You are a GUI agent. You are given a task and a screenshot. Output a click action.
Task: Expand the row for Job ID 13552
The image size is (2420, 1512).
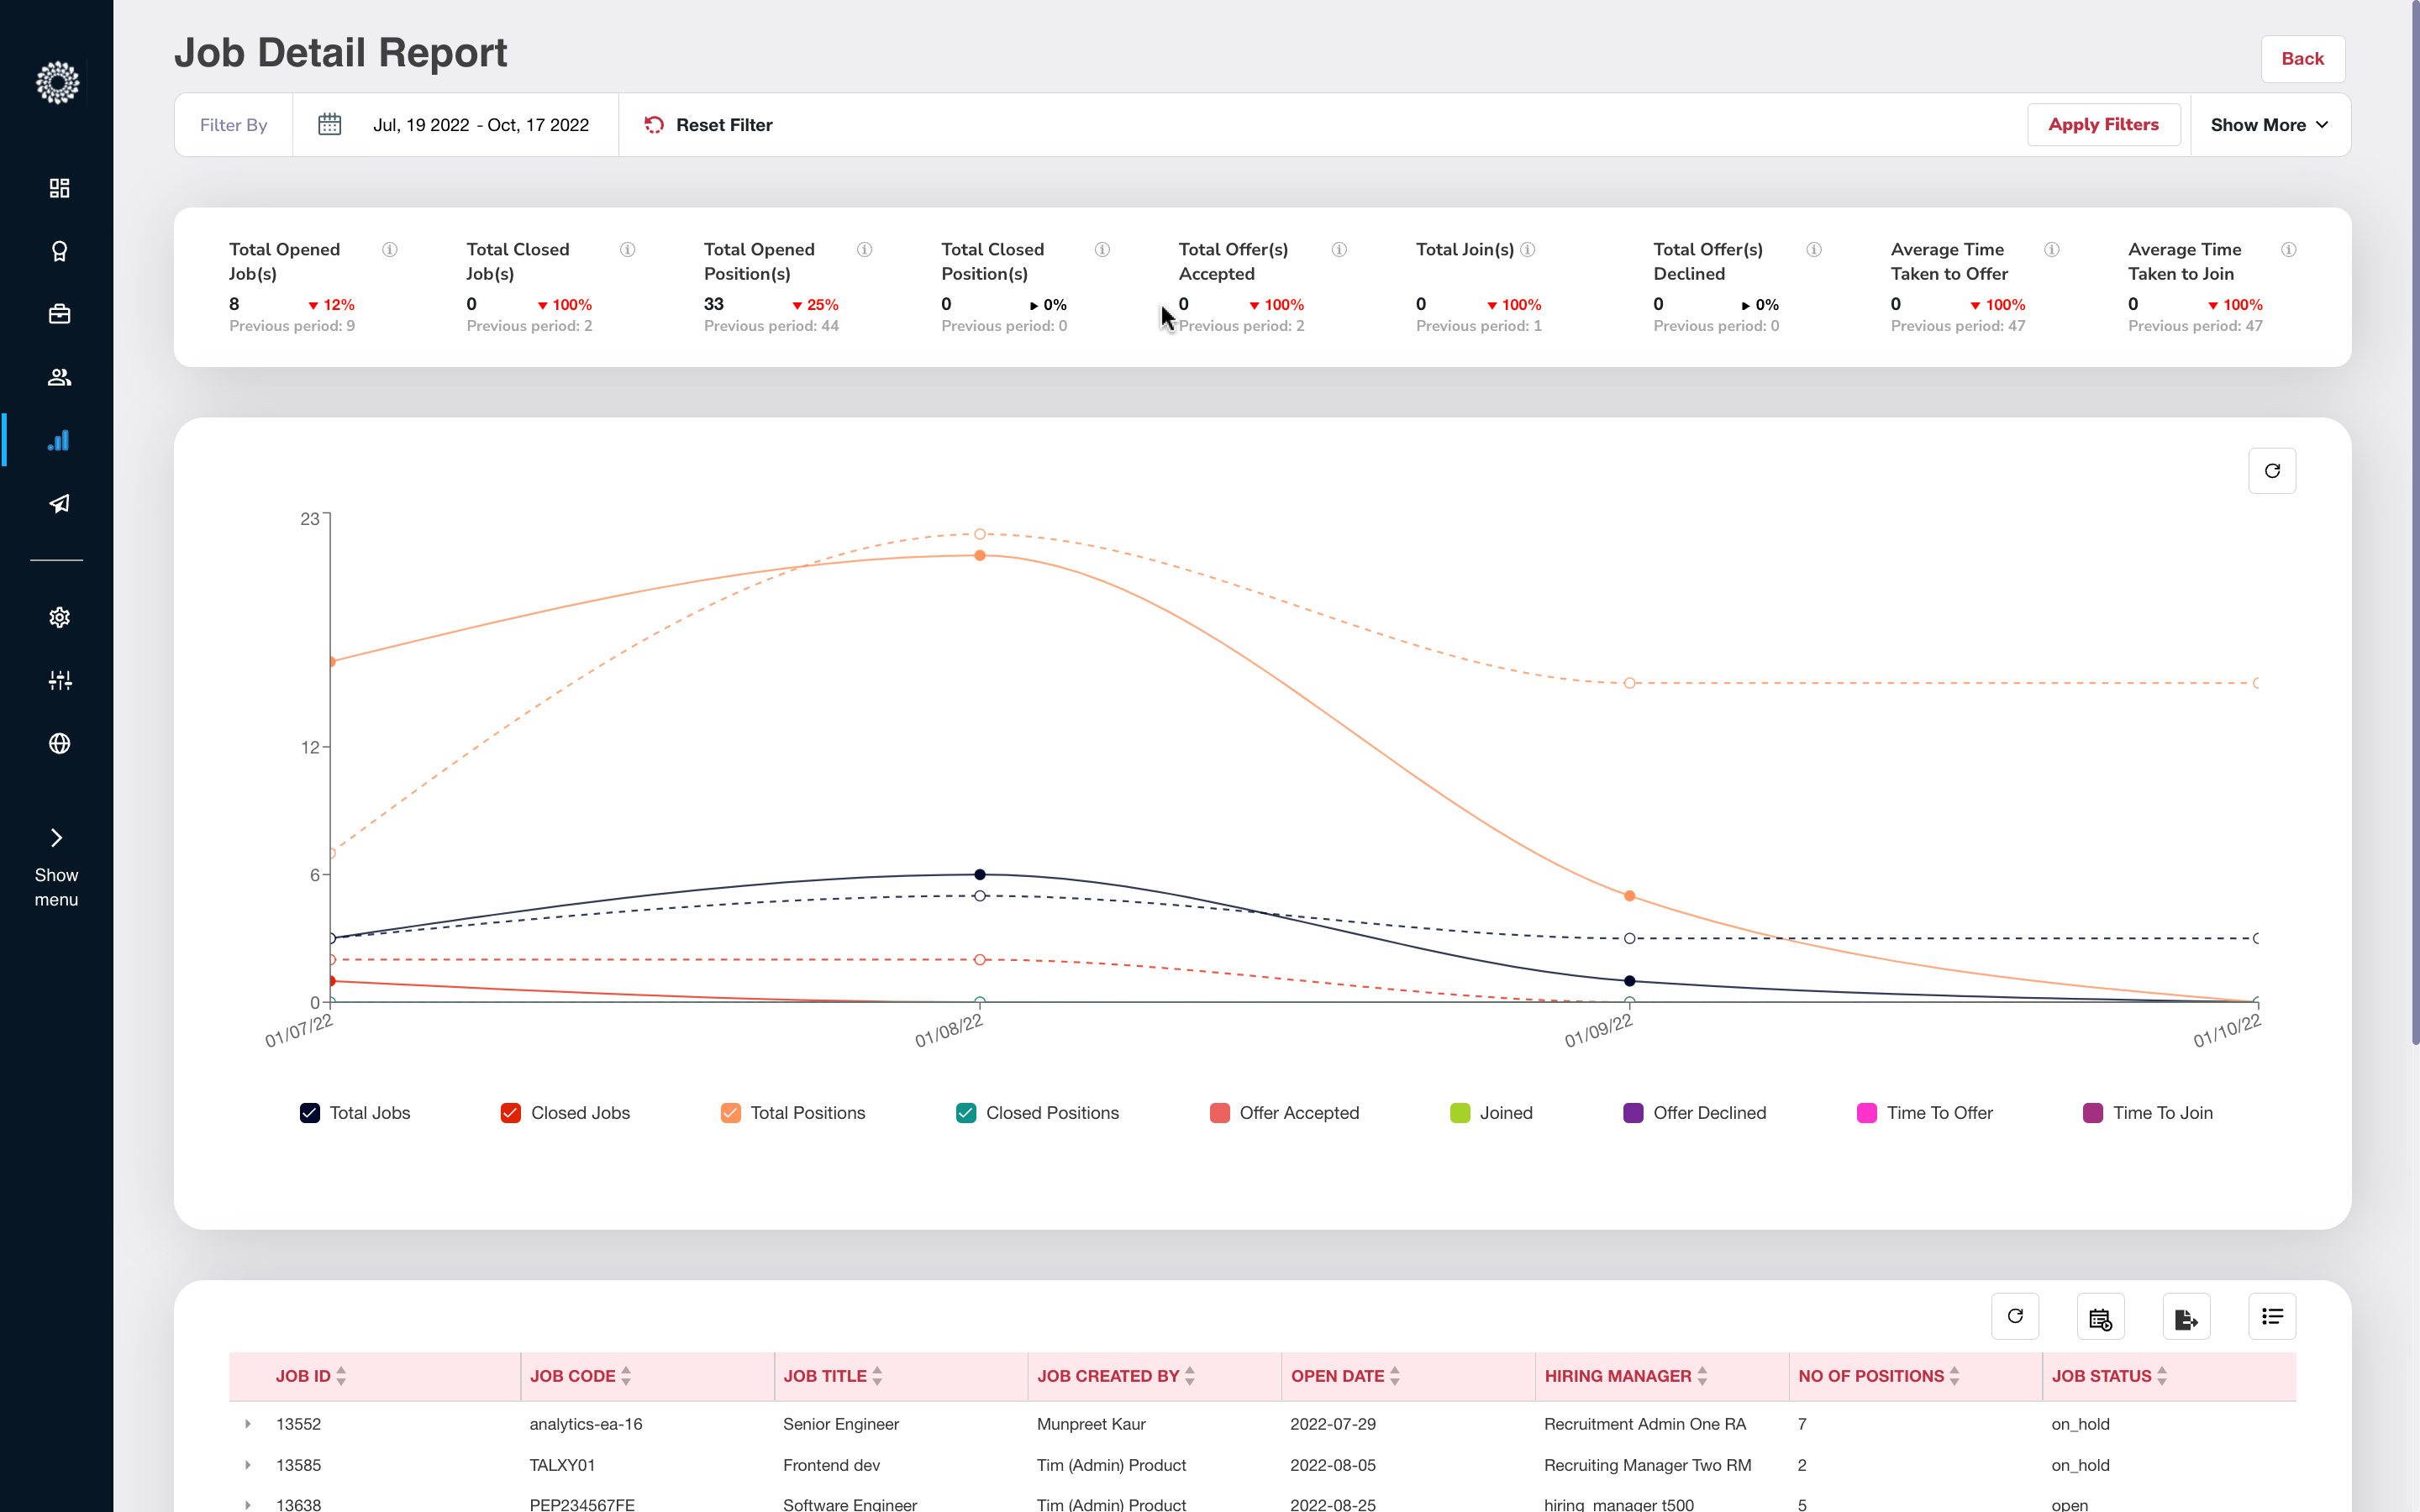[x=248, y=1424]
